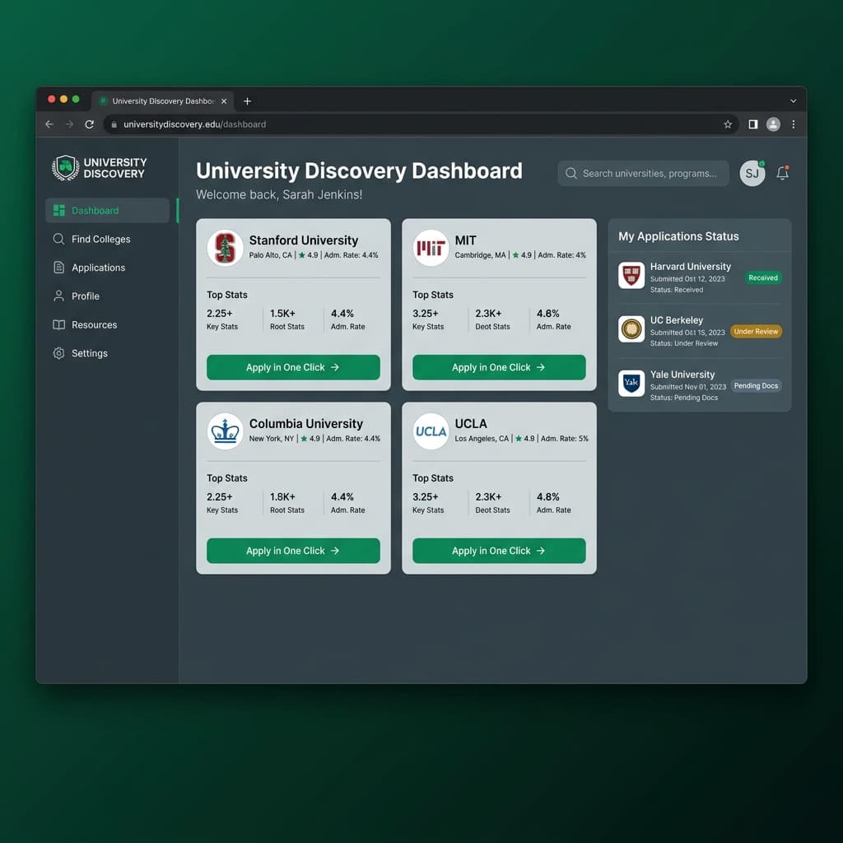Open the UC Berkeley application entry

(x=700, y=331)
